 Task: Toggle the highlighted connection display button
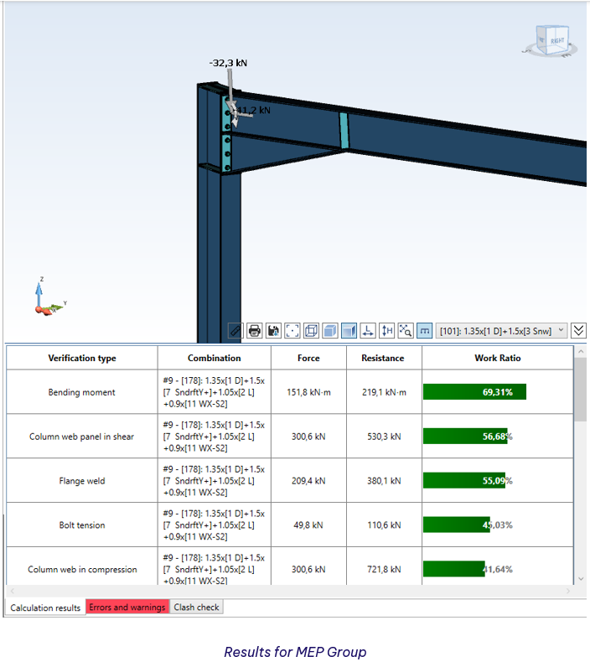point(425,331)
